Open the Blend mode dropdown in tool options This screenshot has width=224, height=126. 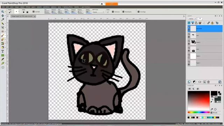tap(98, 12)
